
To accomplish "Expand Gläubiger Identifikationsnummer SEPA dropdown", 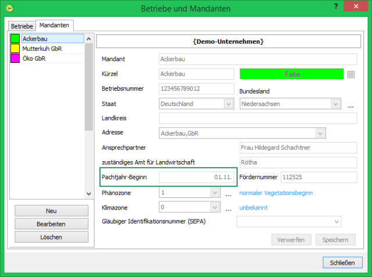I will click(x=337, y=222).
